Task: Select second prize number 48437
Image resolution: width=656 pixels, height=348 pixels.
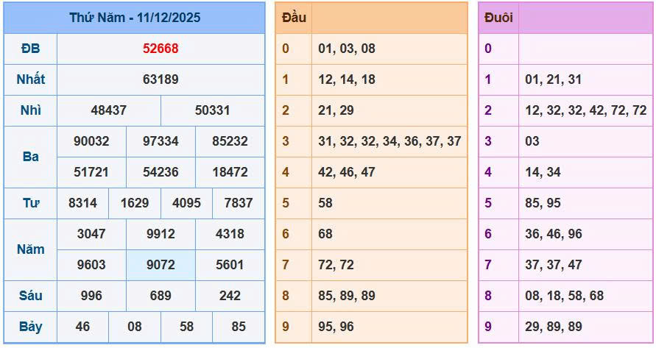Action: point(108,110)
